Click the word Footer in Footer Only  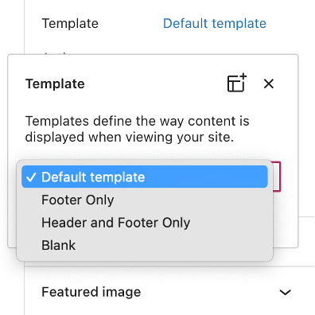pos(62,200)
